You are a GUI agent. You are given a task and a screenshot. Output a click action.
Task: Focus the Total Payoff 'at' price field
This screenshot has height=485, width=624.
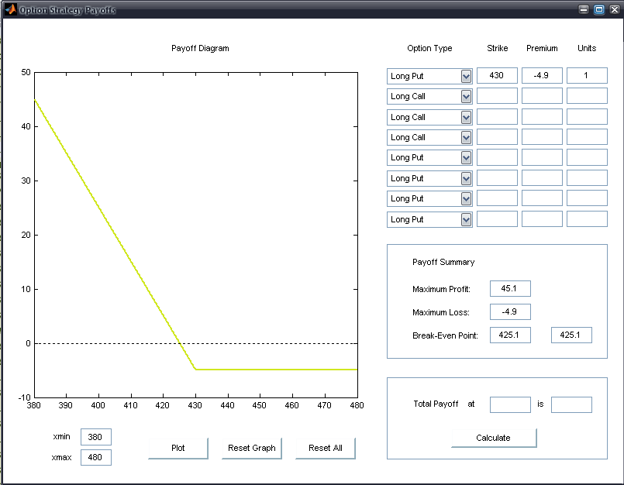510,404
